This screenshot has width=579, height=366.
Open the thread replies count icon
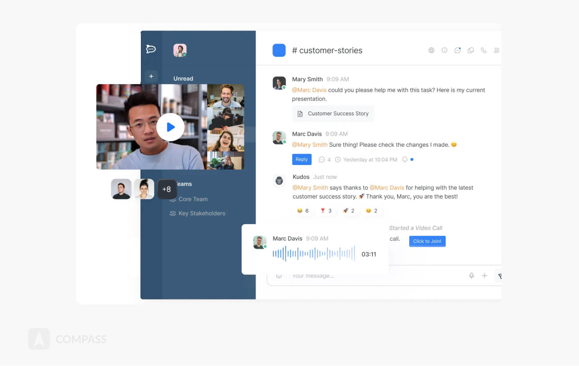[x=322, y=160]
